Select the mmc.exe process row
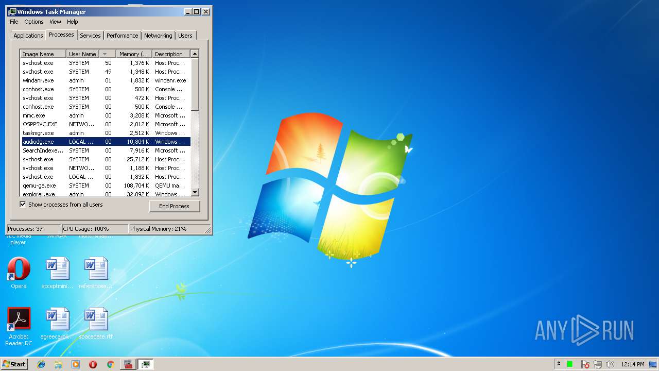 pos(106,115)
